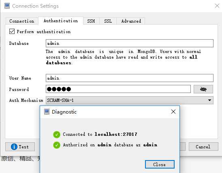This screenshot has width=222, height=173.
Task: Click the Close button in Diagnostic
Action: [x=160, y=165]
